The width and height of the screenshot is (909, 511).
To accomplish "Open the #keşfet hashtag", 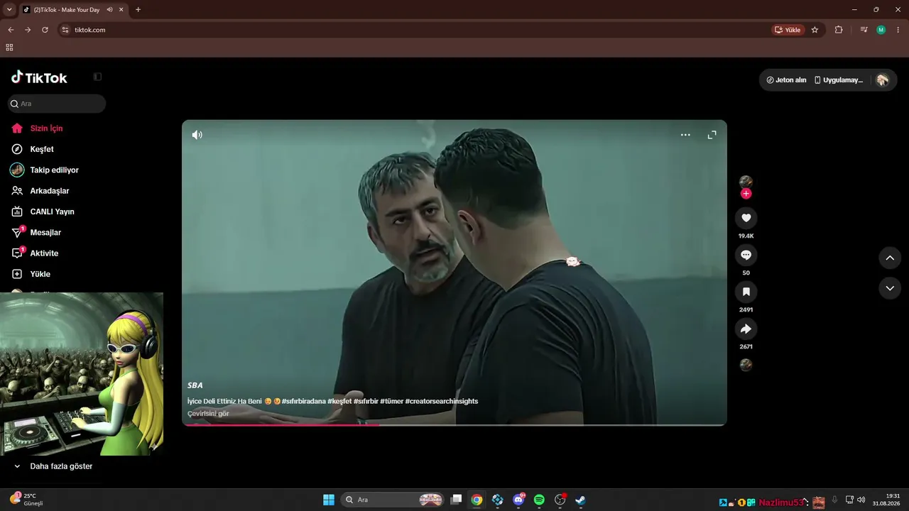I will tap(339, 401).
